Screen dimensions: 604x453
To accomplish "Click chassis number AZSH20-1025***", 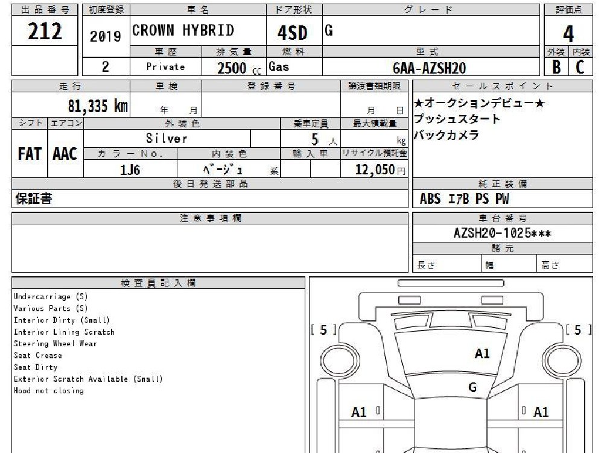I will point(502,233).
